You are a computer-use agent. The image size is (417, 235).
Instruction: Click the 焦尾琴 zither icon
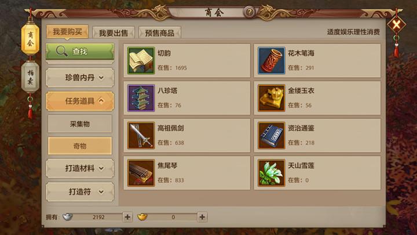(141, 173)
